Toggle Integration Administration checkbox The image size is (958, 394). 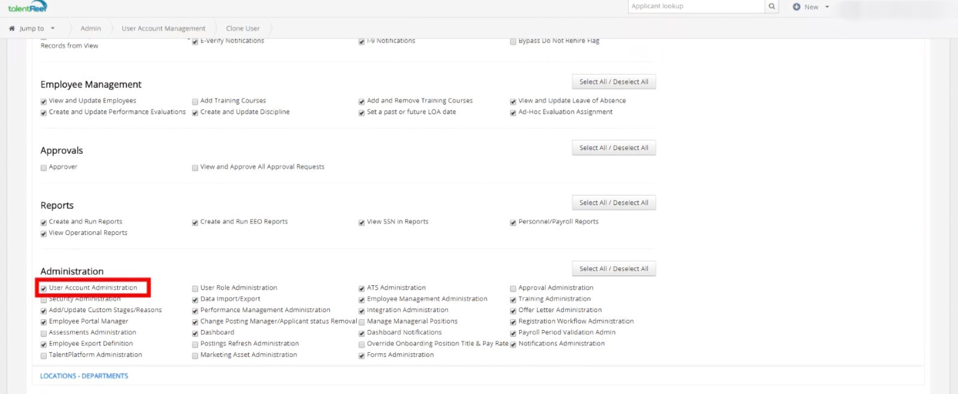click(362, 311)
